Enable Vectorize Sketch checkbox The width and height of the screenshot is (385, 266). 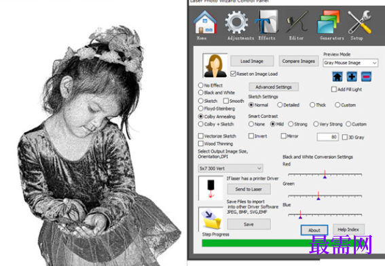pyautogui.click(x=201, y=136)
